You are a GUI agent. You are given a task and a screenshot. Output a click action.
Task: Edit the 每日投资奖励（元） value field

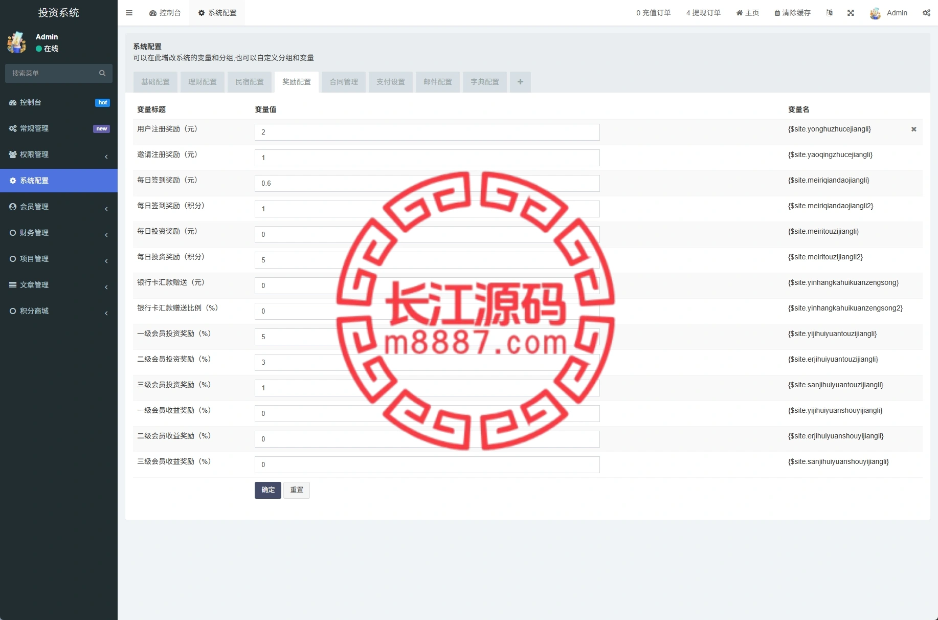[x=427, y=234]
